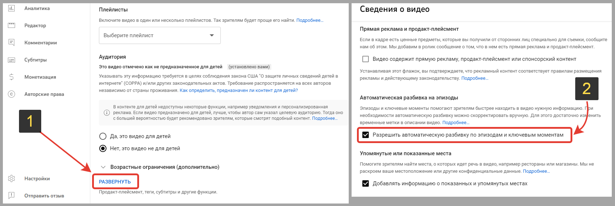Click the Editor (Редактор) icon

coord(11,25)
